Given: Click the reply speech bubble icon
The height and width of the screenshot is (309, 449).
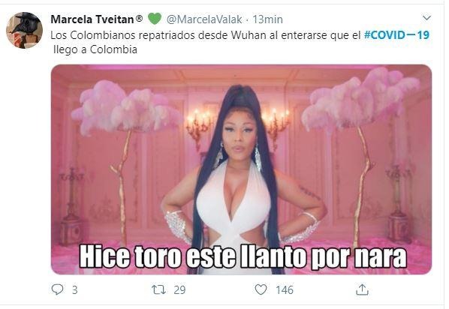Looking at the screenshot, I should coord(57,289).
